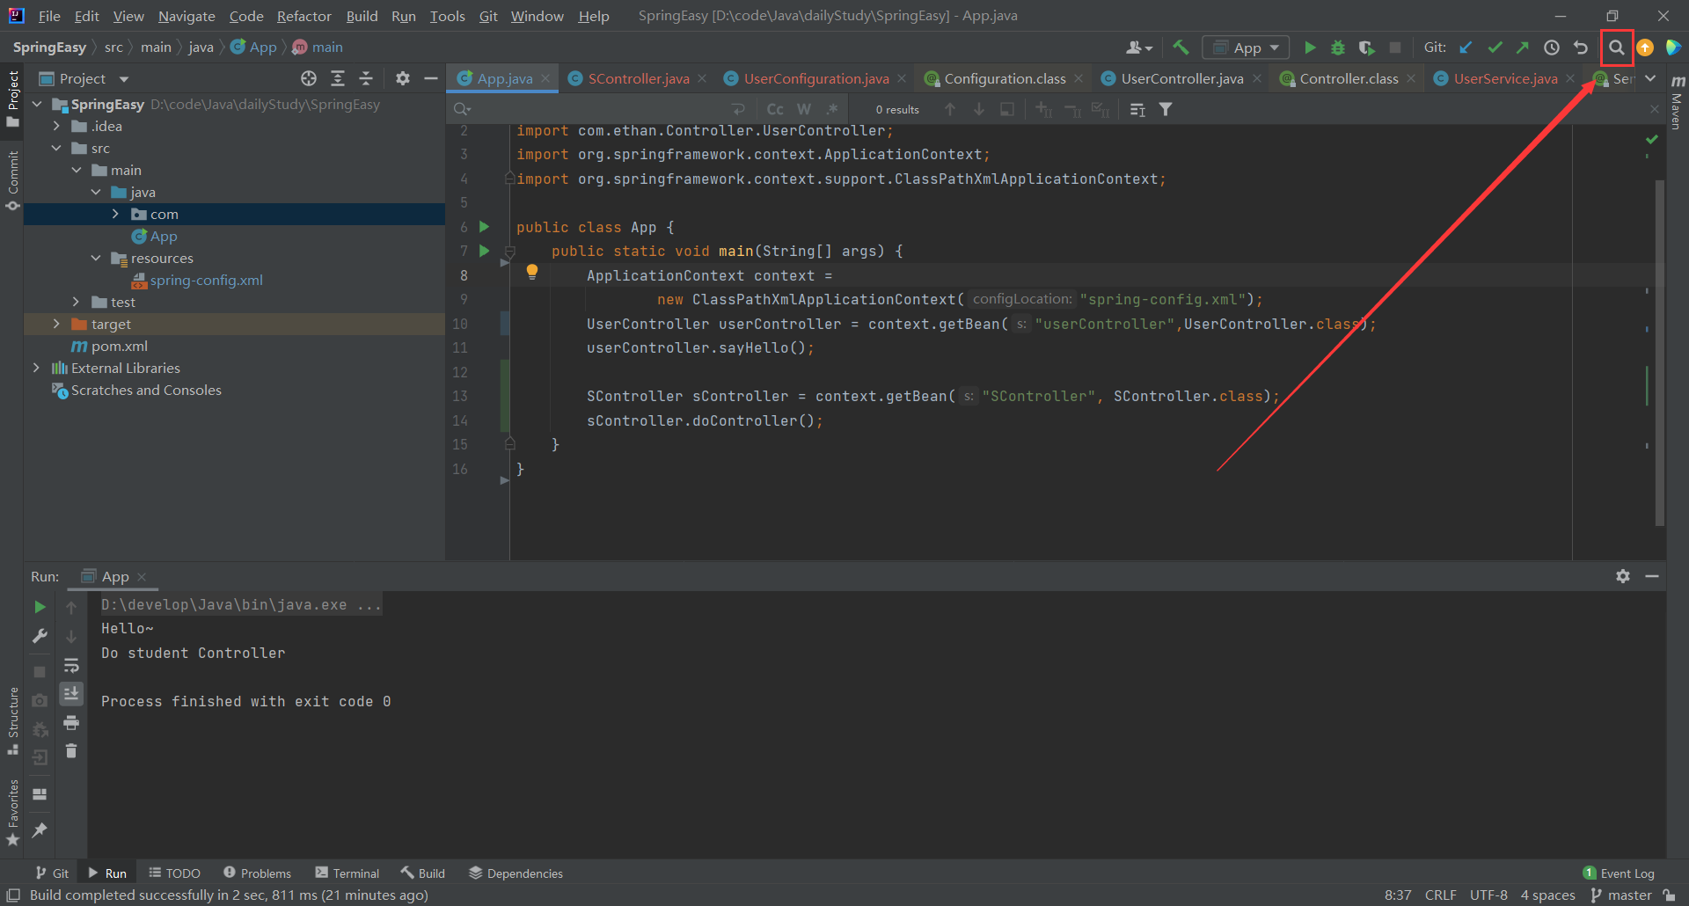Toggle Regex option in search bar

(x=832, y=109)
